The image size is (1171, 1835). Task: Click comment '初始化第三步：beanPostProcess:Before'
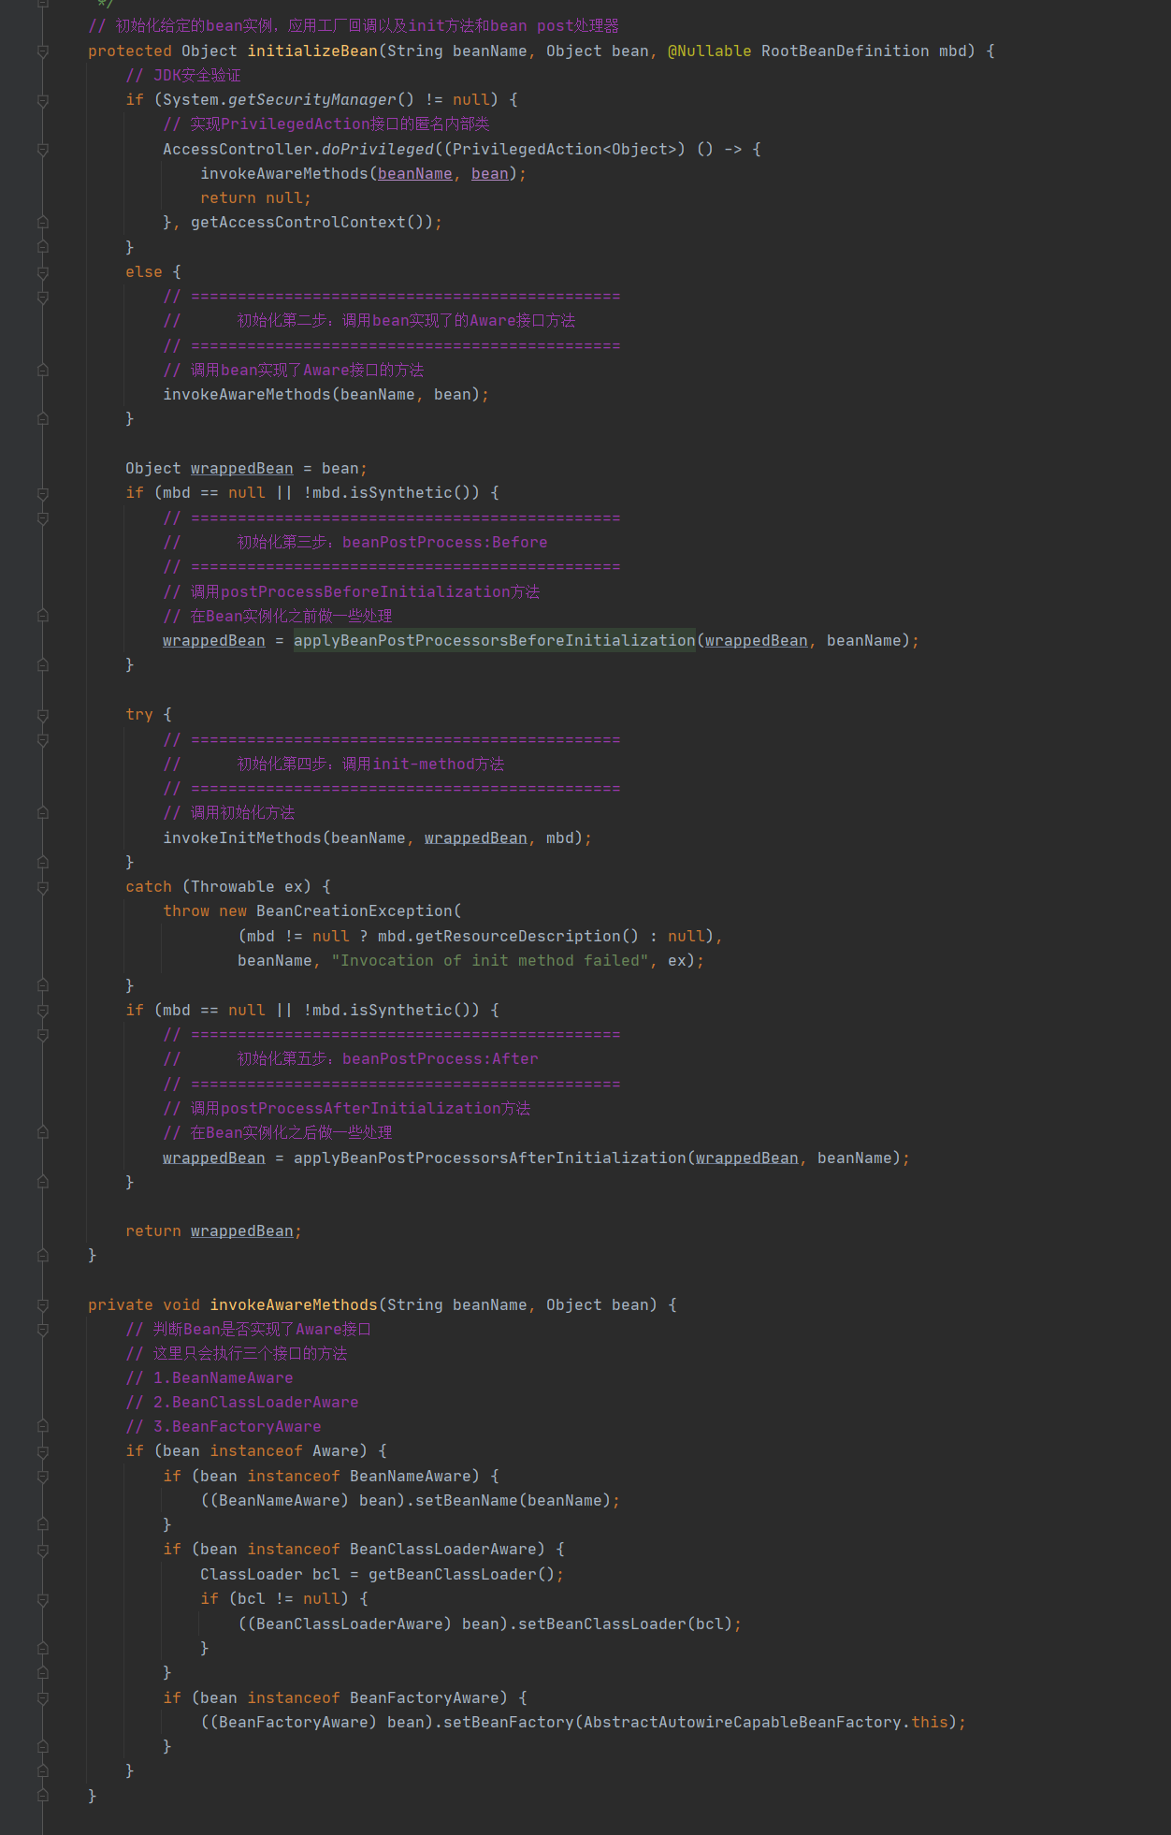[x=392, y=543]
